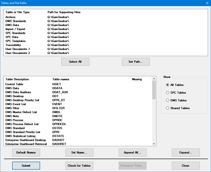This screenshot has height=172, width=211.
Task: Open the Set Name dialog
Action: (x=79, y=152)
